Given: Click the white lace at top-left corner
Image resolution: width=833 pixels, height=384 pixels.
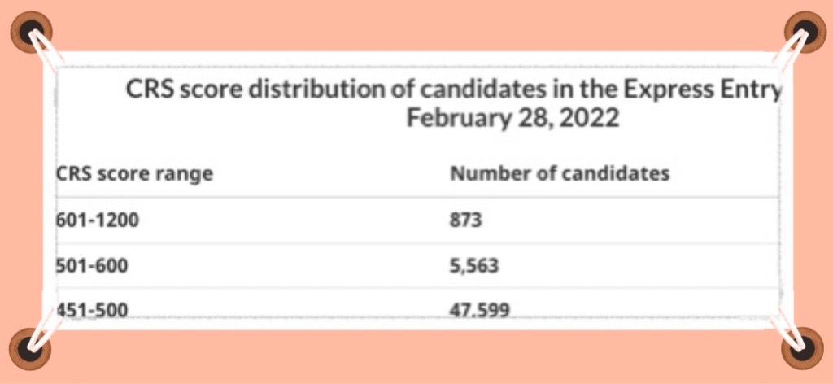Looking at the screenshot, I should point(46,52).
